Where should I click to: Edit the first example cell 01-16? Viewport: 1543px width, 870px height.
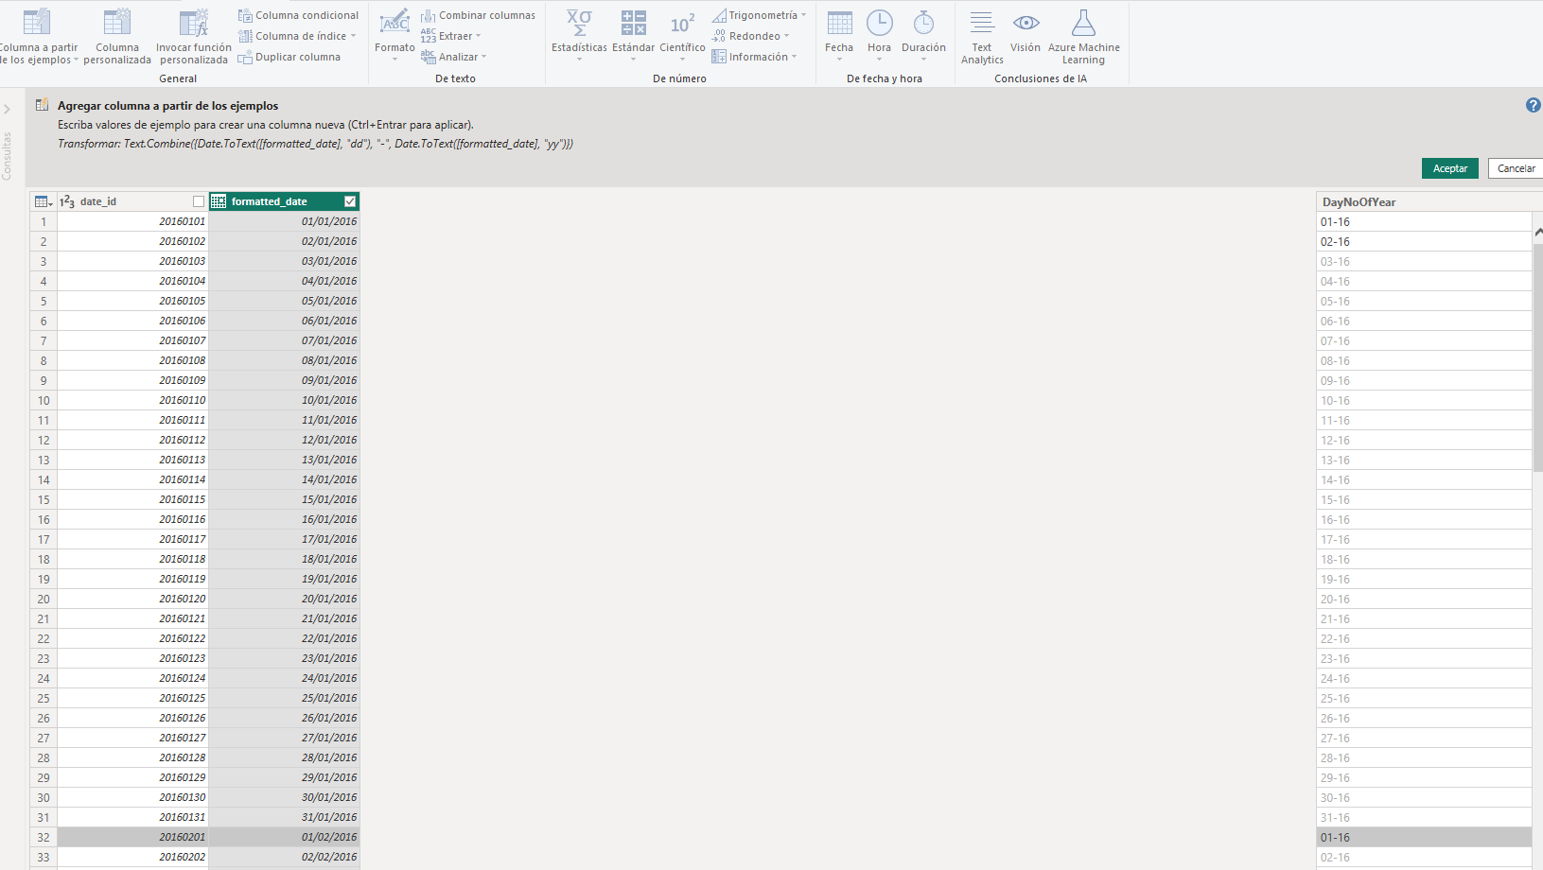click(1424, 221)
